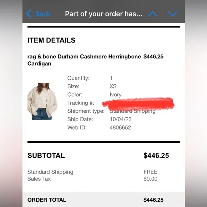Tap the email subject title in header
This screenshot has width=207, height=207.
[x=103, y=14]
